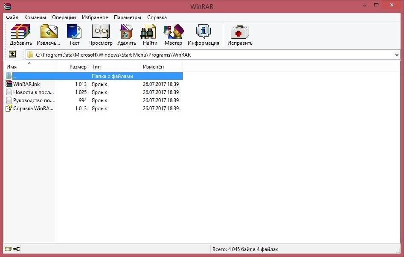Image resolution: width=404 pixels, height=257 pixels.
Task: Click status text 'Всего: 4 045 байт в 4 файлах'
Action: (x=245, y=249)
